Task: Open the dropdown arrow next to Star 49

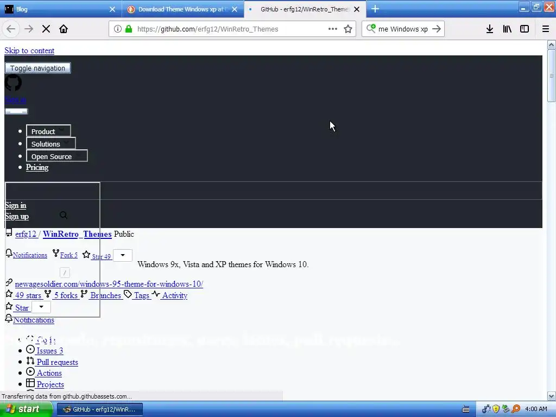Action: (123, 255)
